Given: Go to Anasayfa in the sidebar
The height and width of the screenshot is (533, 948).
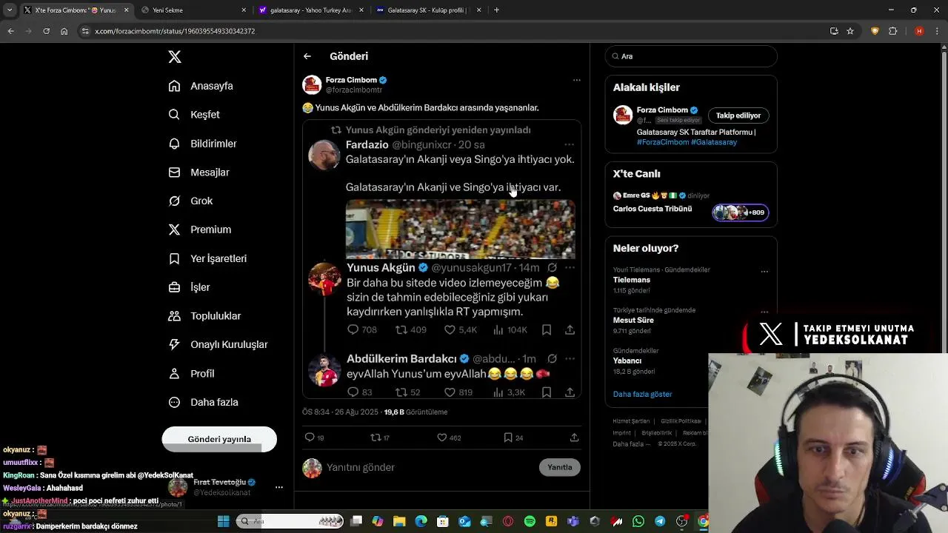Looking at the screenshot, I should coord(201,86).
